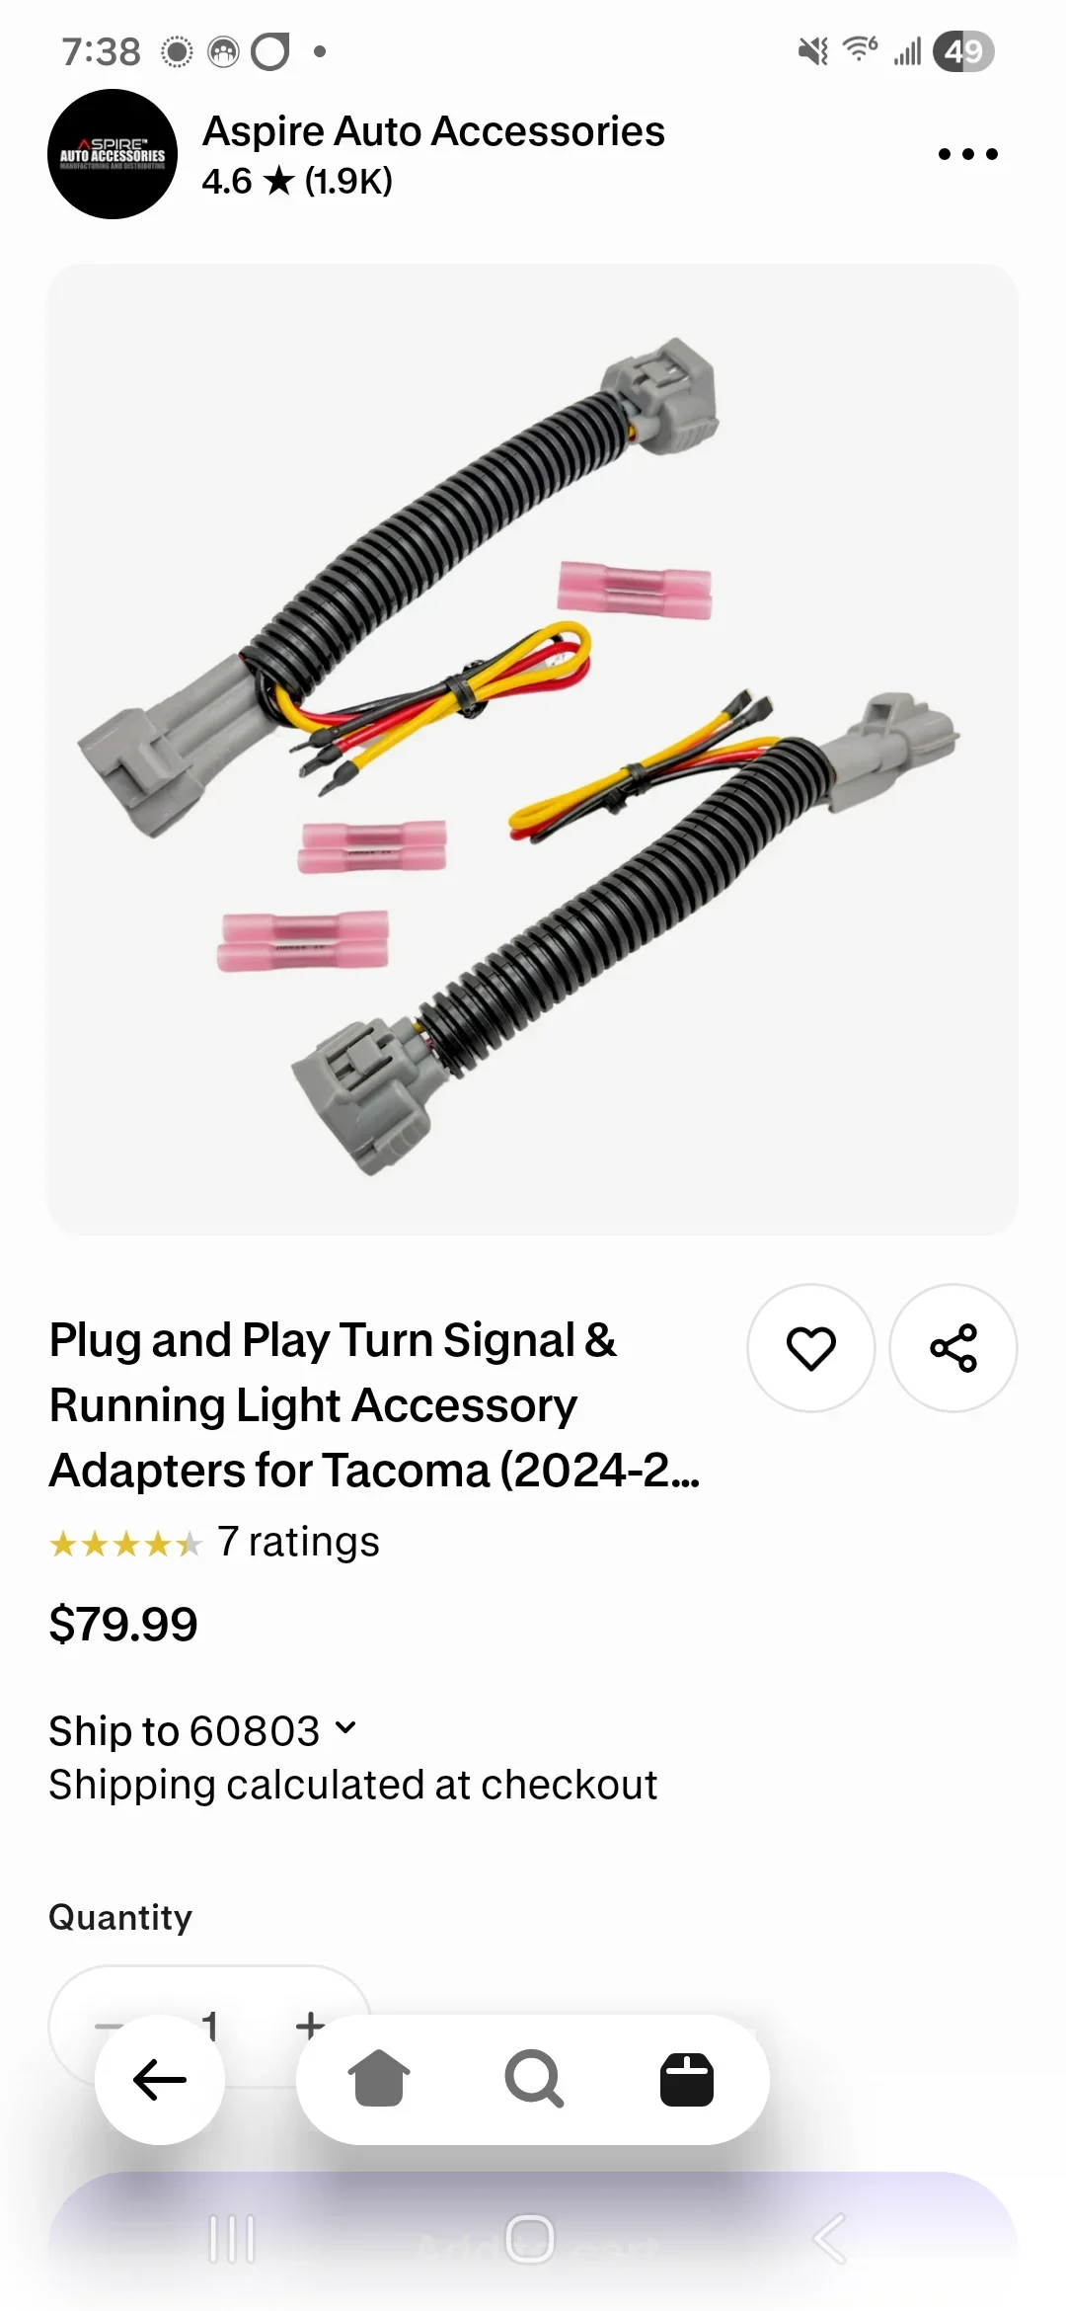Expand the Ship to 60803 dropdown
1066x2311 pixels.
coord(202,1730)
